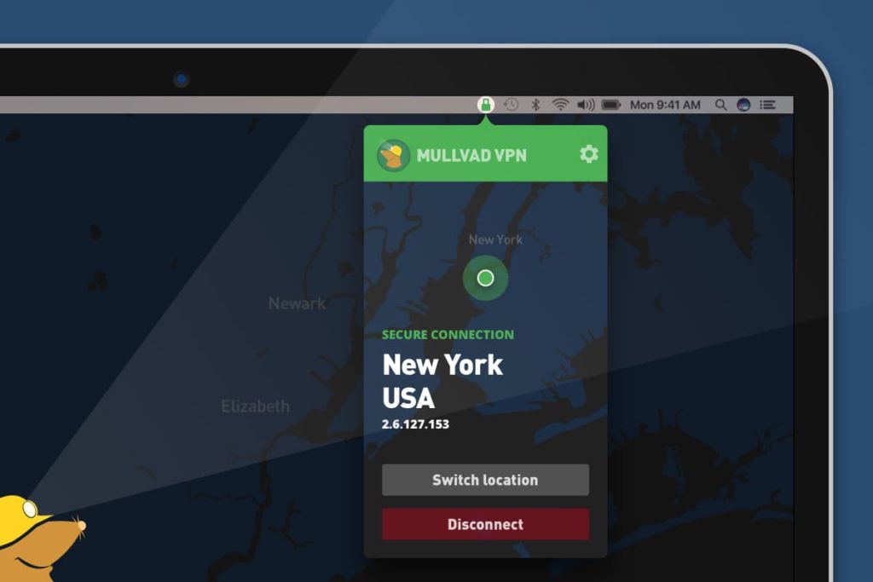
Task: Open Notification Center list icon
Action: (768, 105)
